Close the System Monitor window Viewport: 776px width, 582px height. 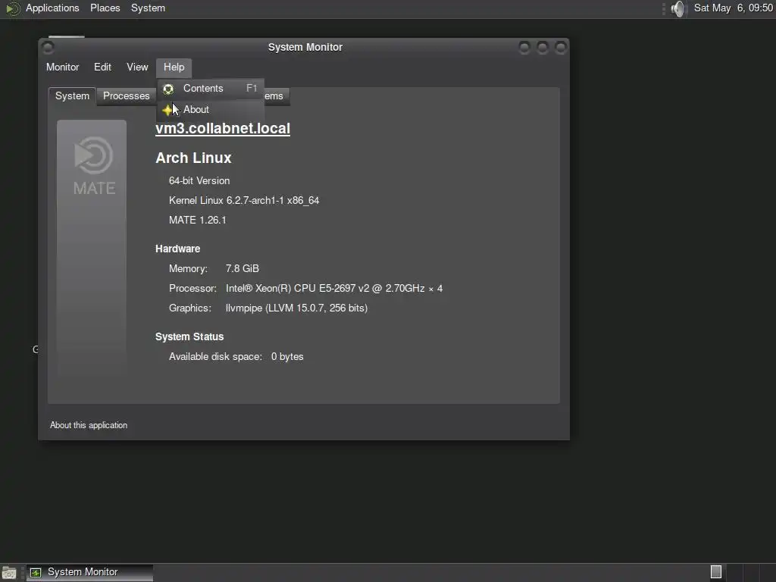(561, 48)
